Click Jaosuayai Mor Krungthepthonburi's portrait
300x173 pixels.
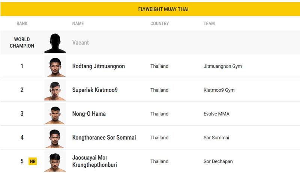(55, 161)
